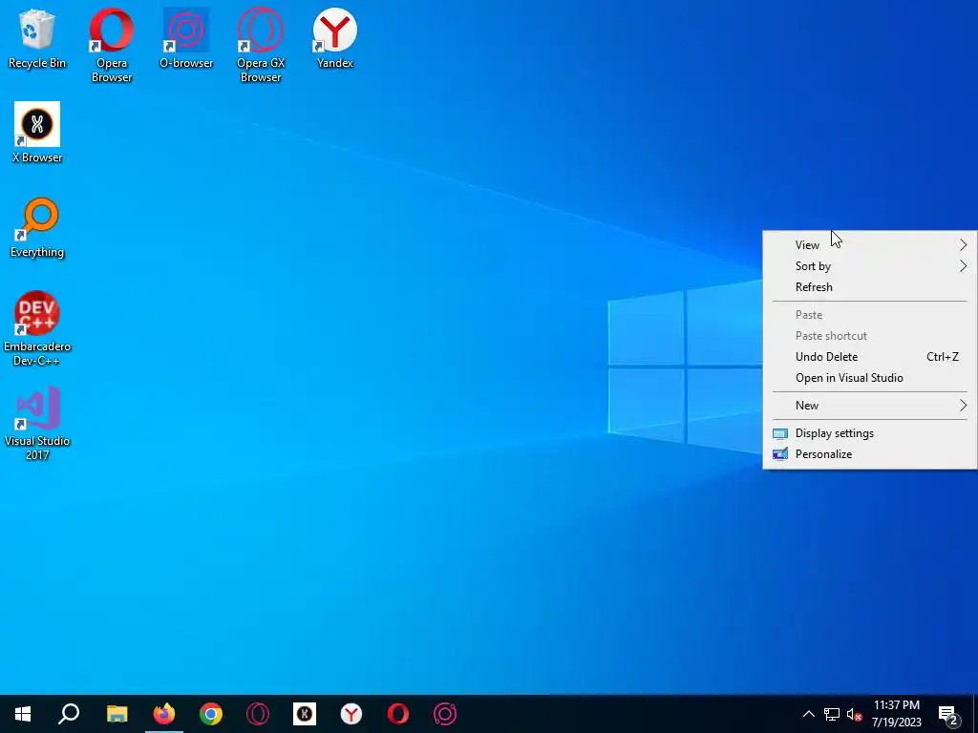Select the X Browser desktop shortcut
This screenshot has height=733, width=978.
37,133
